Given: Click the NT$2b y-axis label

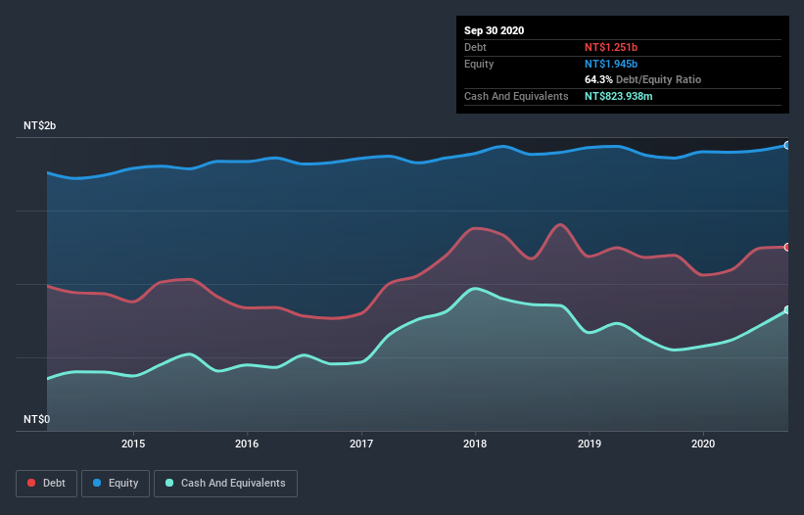Looking at the screenshot, I should pyautogui.click(x=39, y=125).
